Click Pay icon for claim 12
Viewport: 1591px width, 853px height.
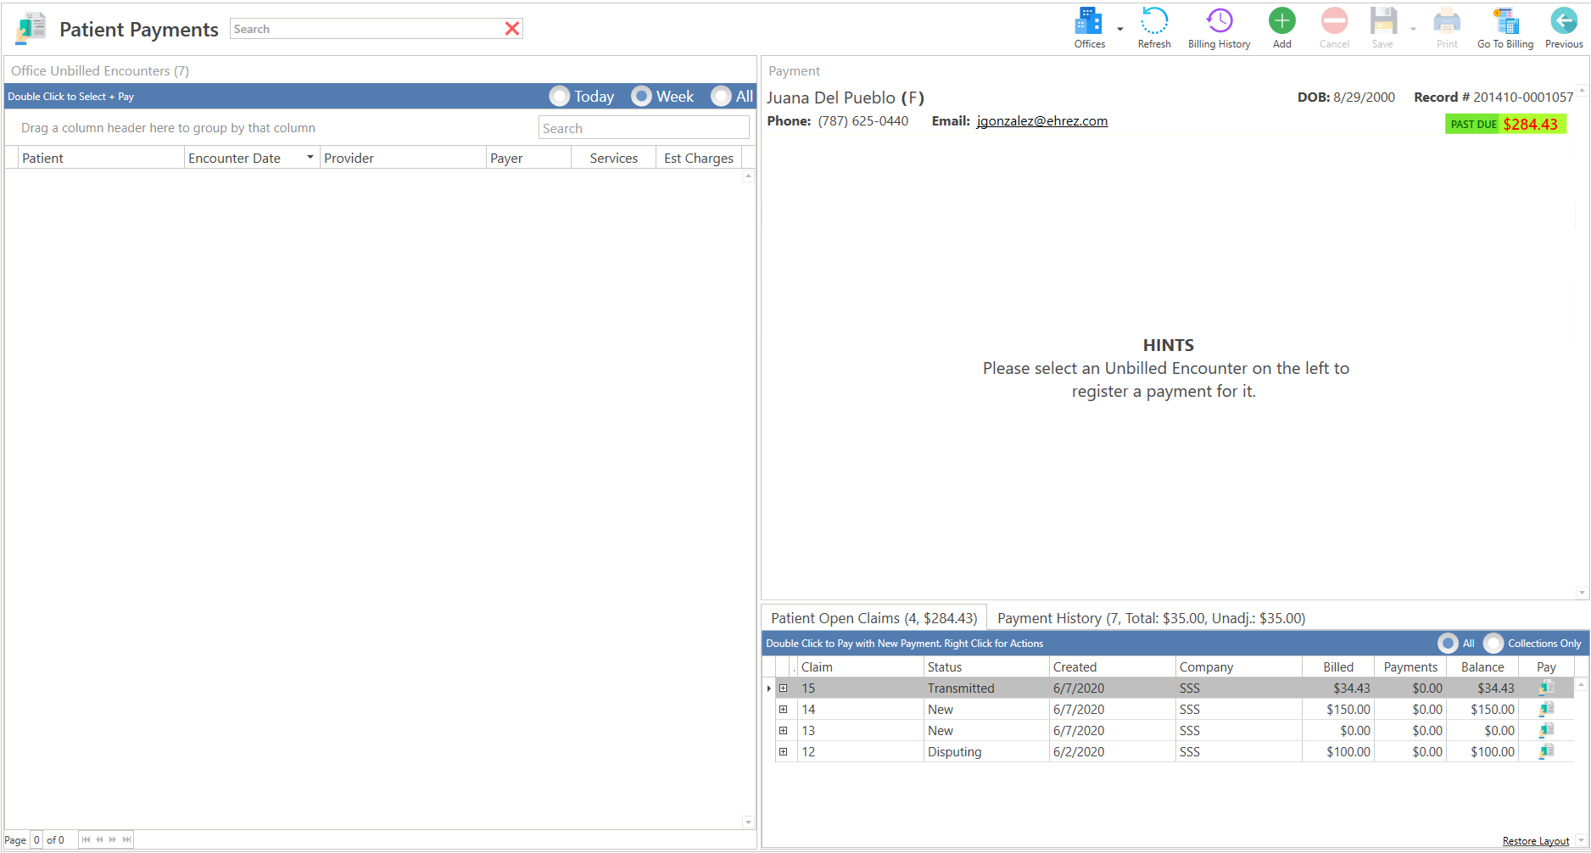click(x=1547, y=751)
